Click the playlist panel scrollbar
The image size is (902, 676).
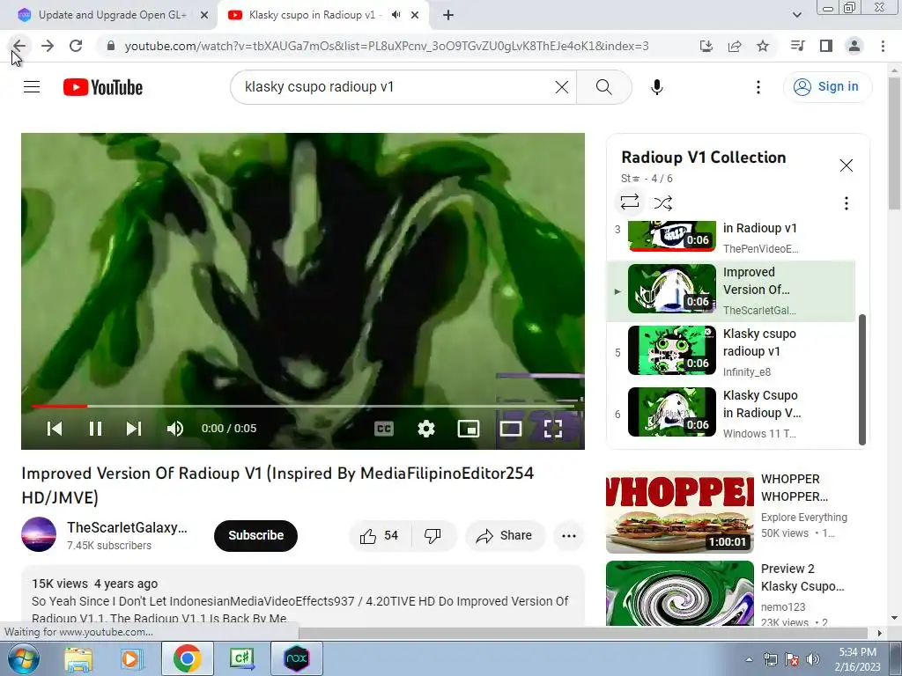(861, 379)
